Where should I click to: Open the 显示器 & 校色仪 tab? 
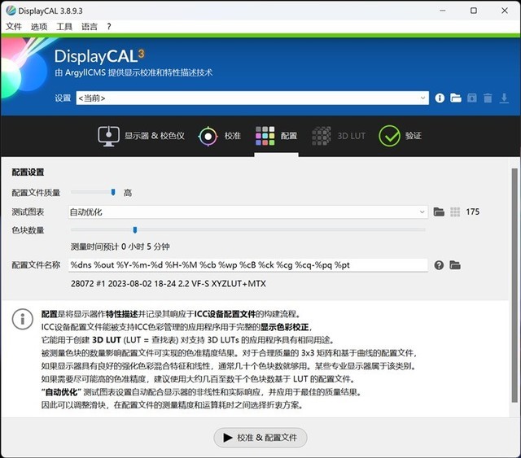pyautogui.click(x=141, y=136)
